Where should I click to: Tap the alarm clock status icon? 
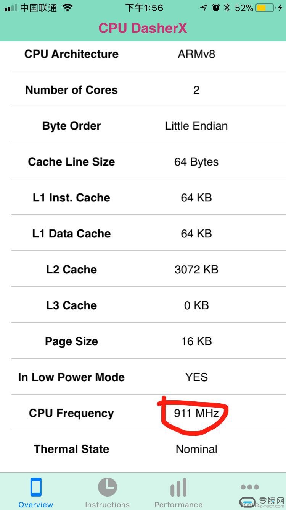(216, 8)
